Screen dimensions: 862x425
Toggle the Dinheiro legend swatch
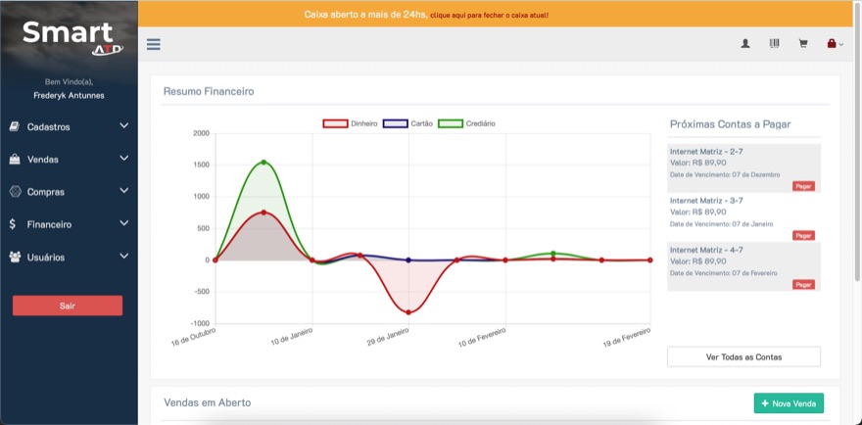click(x=335, y=123)
